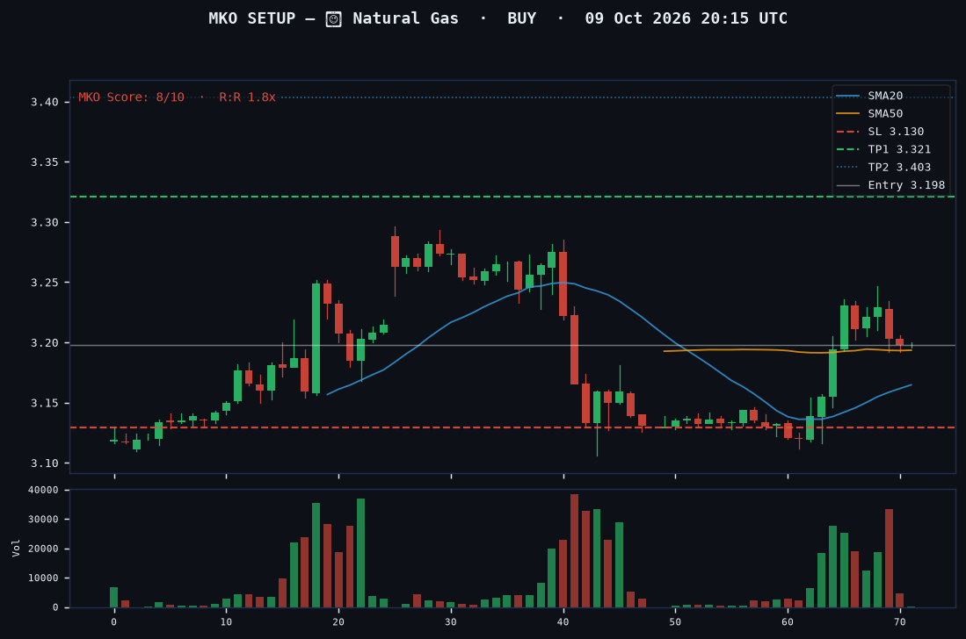Viewport: 966px width, 639px height.
Task: Click the "Entry 3.198" legend text
Action: 906,185
